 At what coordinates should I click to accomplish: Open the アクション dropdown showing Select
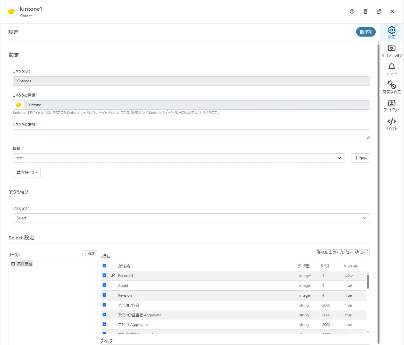tap(191, 218)
